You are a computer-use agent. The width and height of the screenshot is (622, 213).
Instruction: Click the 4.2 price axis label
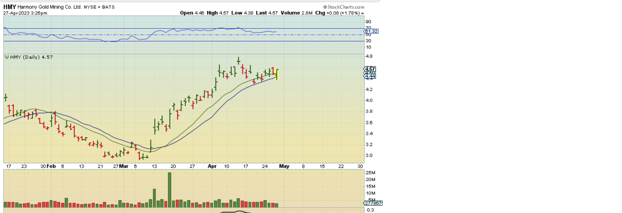[369, 89]
